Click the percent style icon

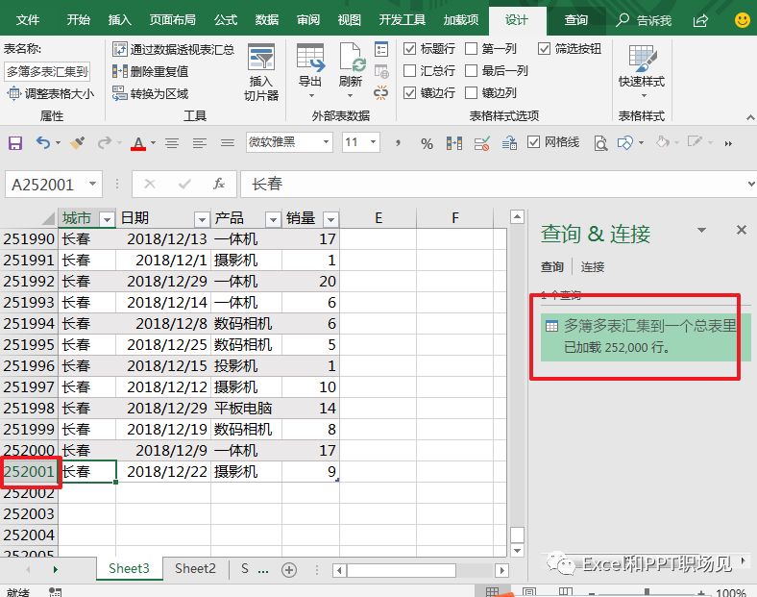[427, 143]
